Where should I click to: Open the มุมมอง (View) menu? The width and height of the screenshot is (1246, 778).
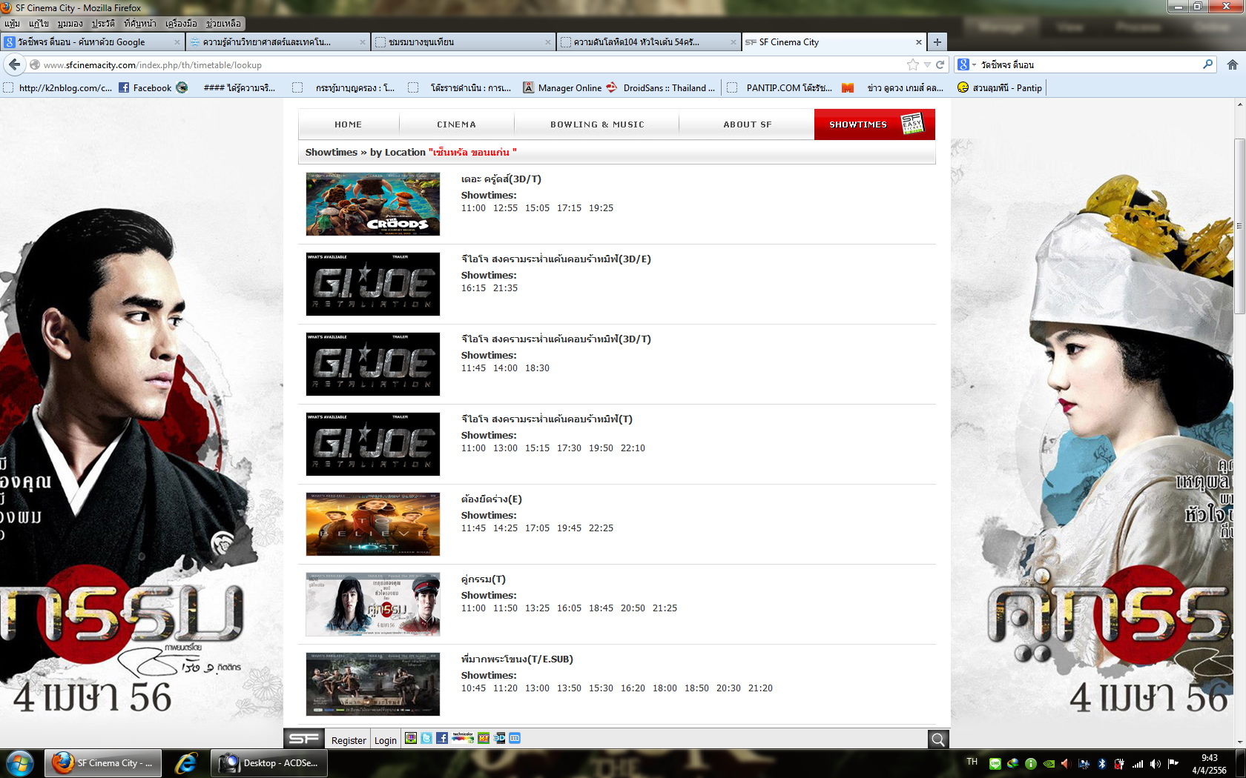(70, 24)
